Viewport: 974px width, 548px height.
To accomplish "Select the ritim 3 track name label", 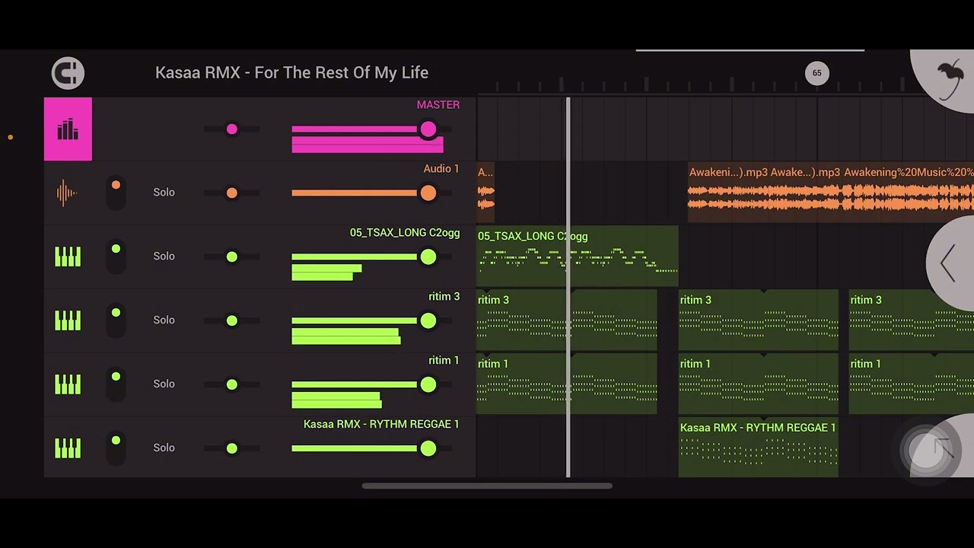I will click(x=444, y=297).
